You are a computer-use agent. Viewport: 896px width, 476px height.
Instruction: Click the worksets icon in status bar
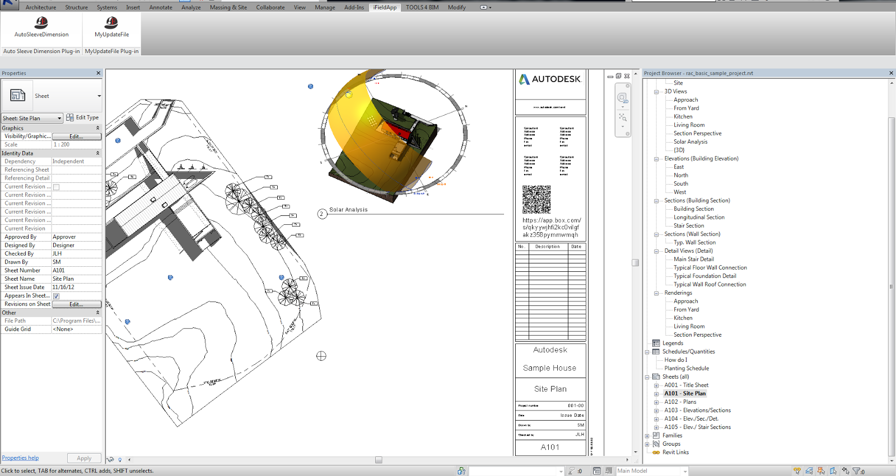tap(461, 471)
